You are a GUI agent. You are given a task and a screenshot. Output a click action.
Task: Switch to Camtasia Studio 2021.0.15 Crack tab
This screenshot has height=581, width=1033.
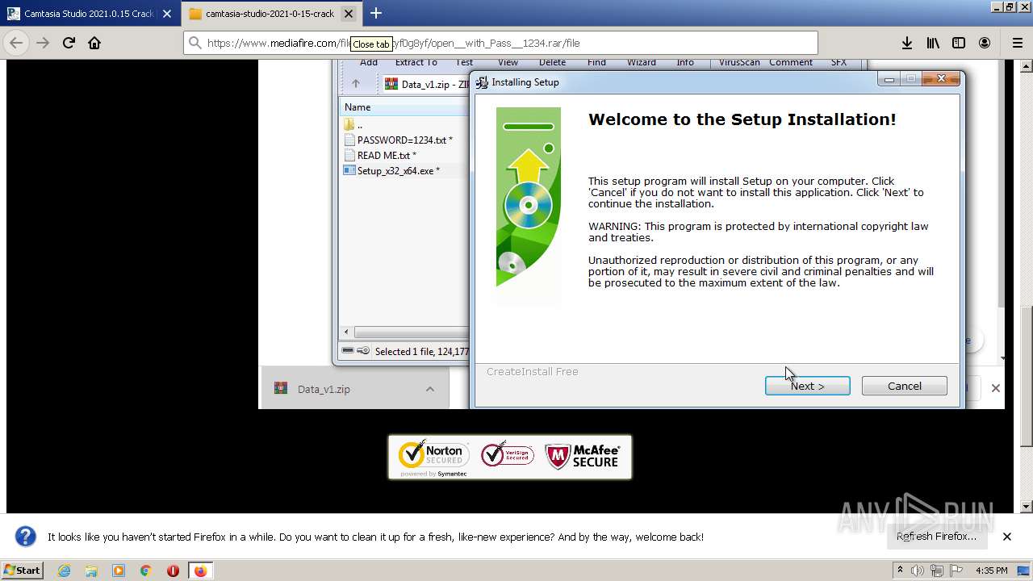(x=90, y=14)
